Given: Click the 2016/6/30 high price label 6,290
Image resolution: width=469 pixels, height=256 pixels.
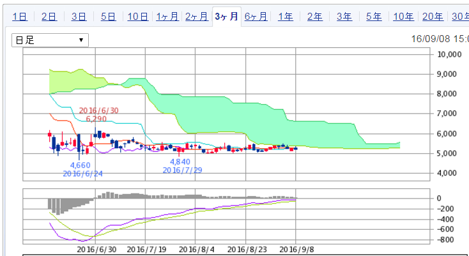Looking at the screenshot, I should click(x=96, y=119).
